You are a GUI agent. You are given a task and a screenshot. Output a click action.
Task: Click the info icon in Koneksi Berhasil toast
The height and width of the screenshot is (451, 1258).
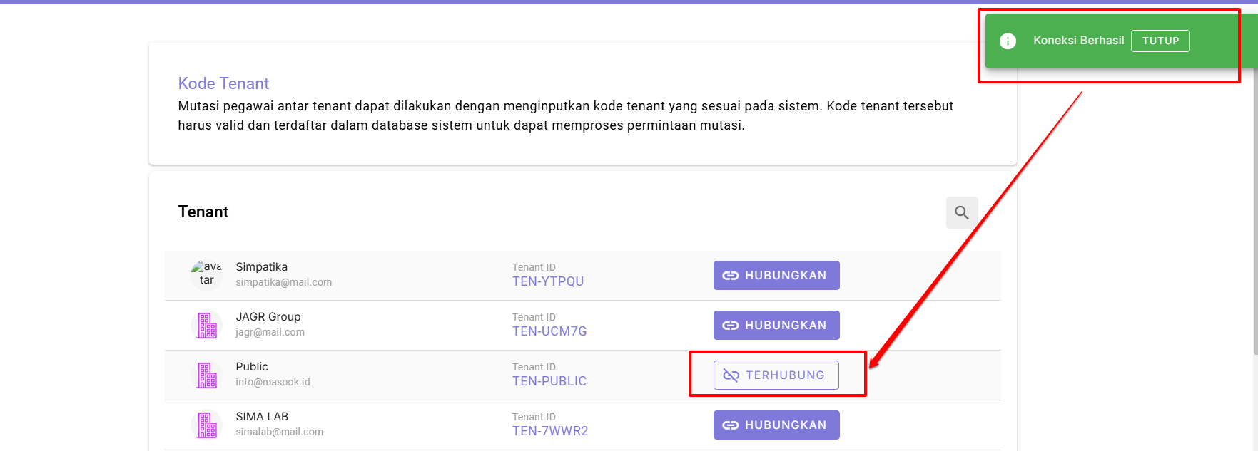[x=1008, y=41]
